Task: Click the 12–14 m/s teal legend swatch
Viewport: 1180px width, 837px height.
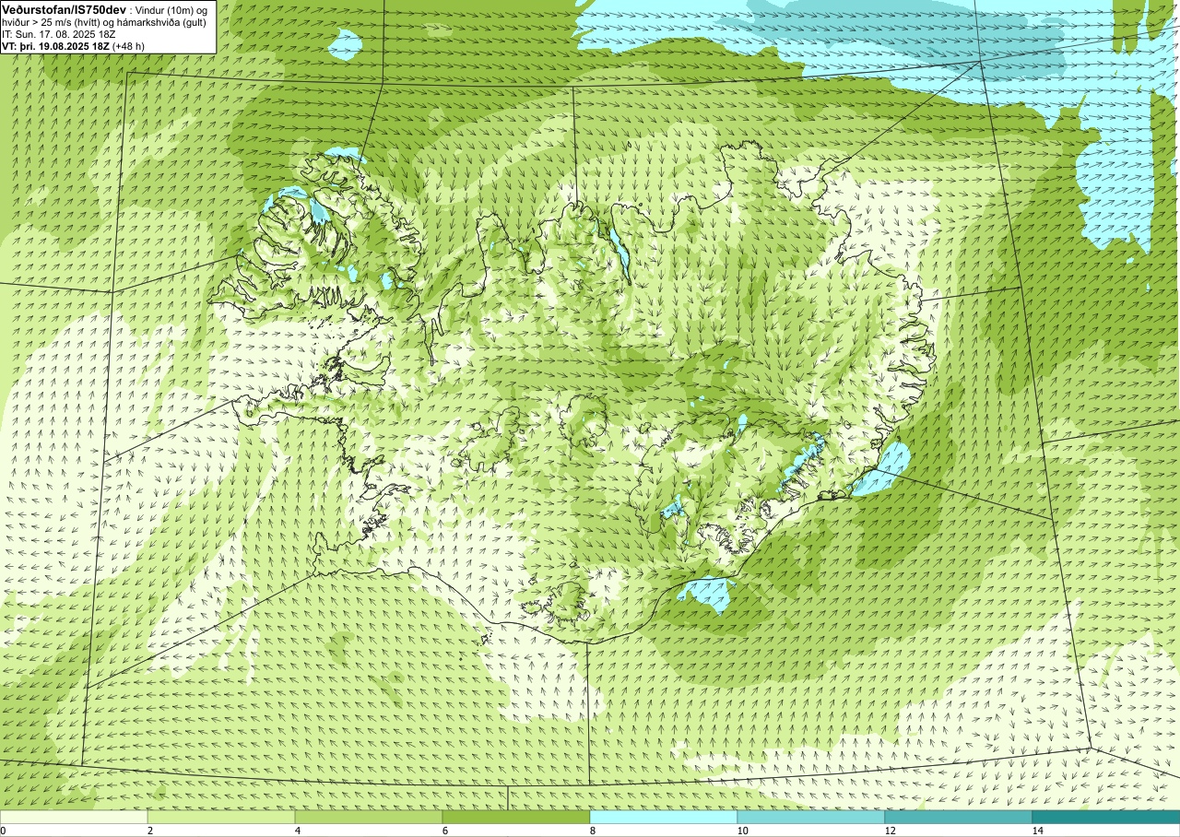Action: point(959,817)
